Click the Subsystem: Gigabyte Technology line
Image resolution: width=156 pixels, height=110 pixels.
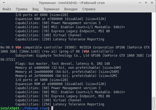[x=76, y=57]
